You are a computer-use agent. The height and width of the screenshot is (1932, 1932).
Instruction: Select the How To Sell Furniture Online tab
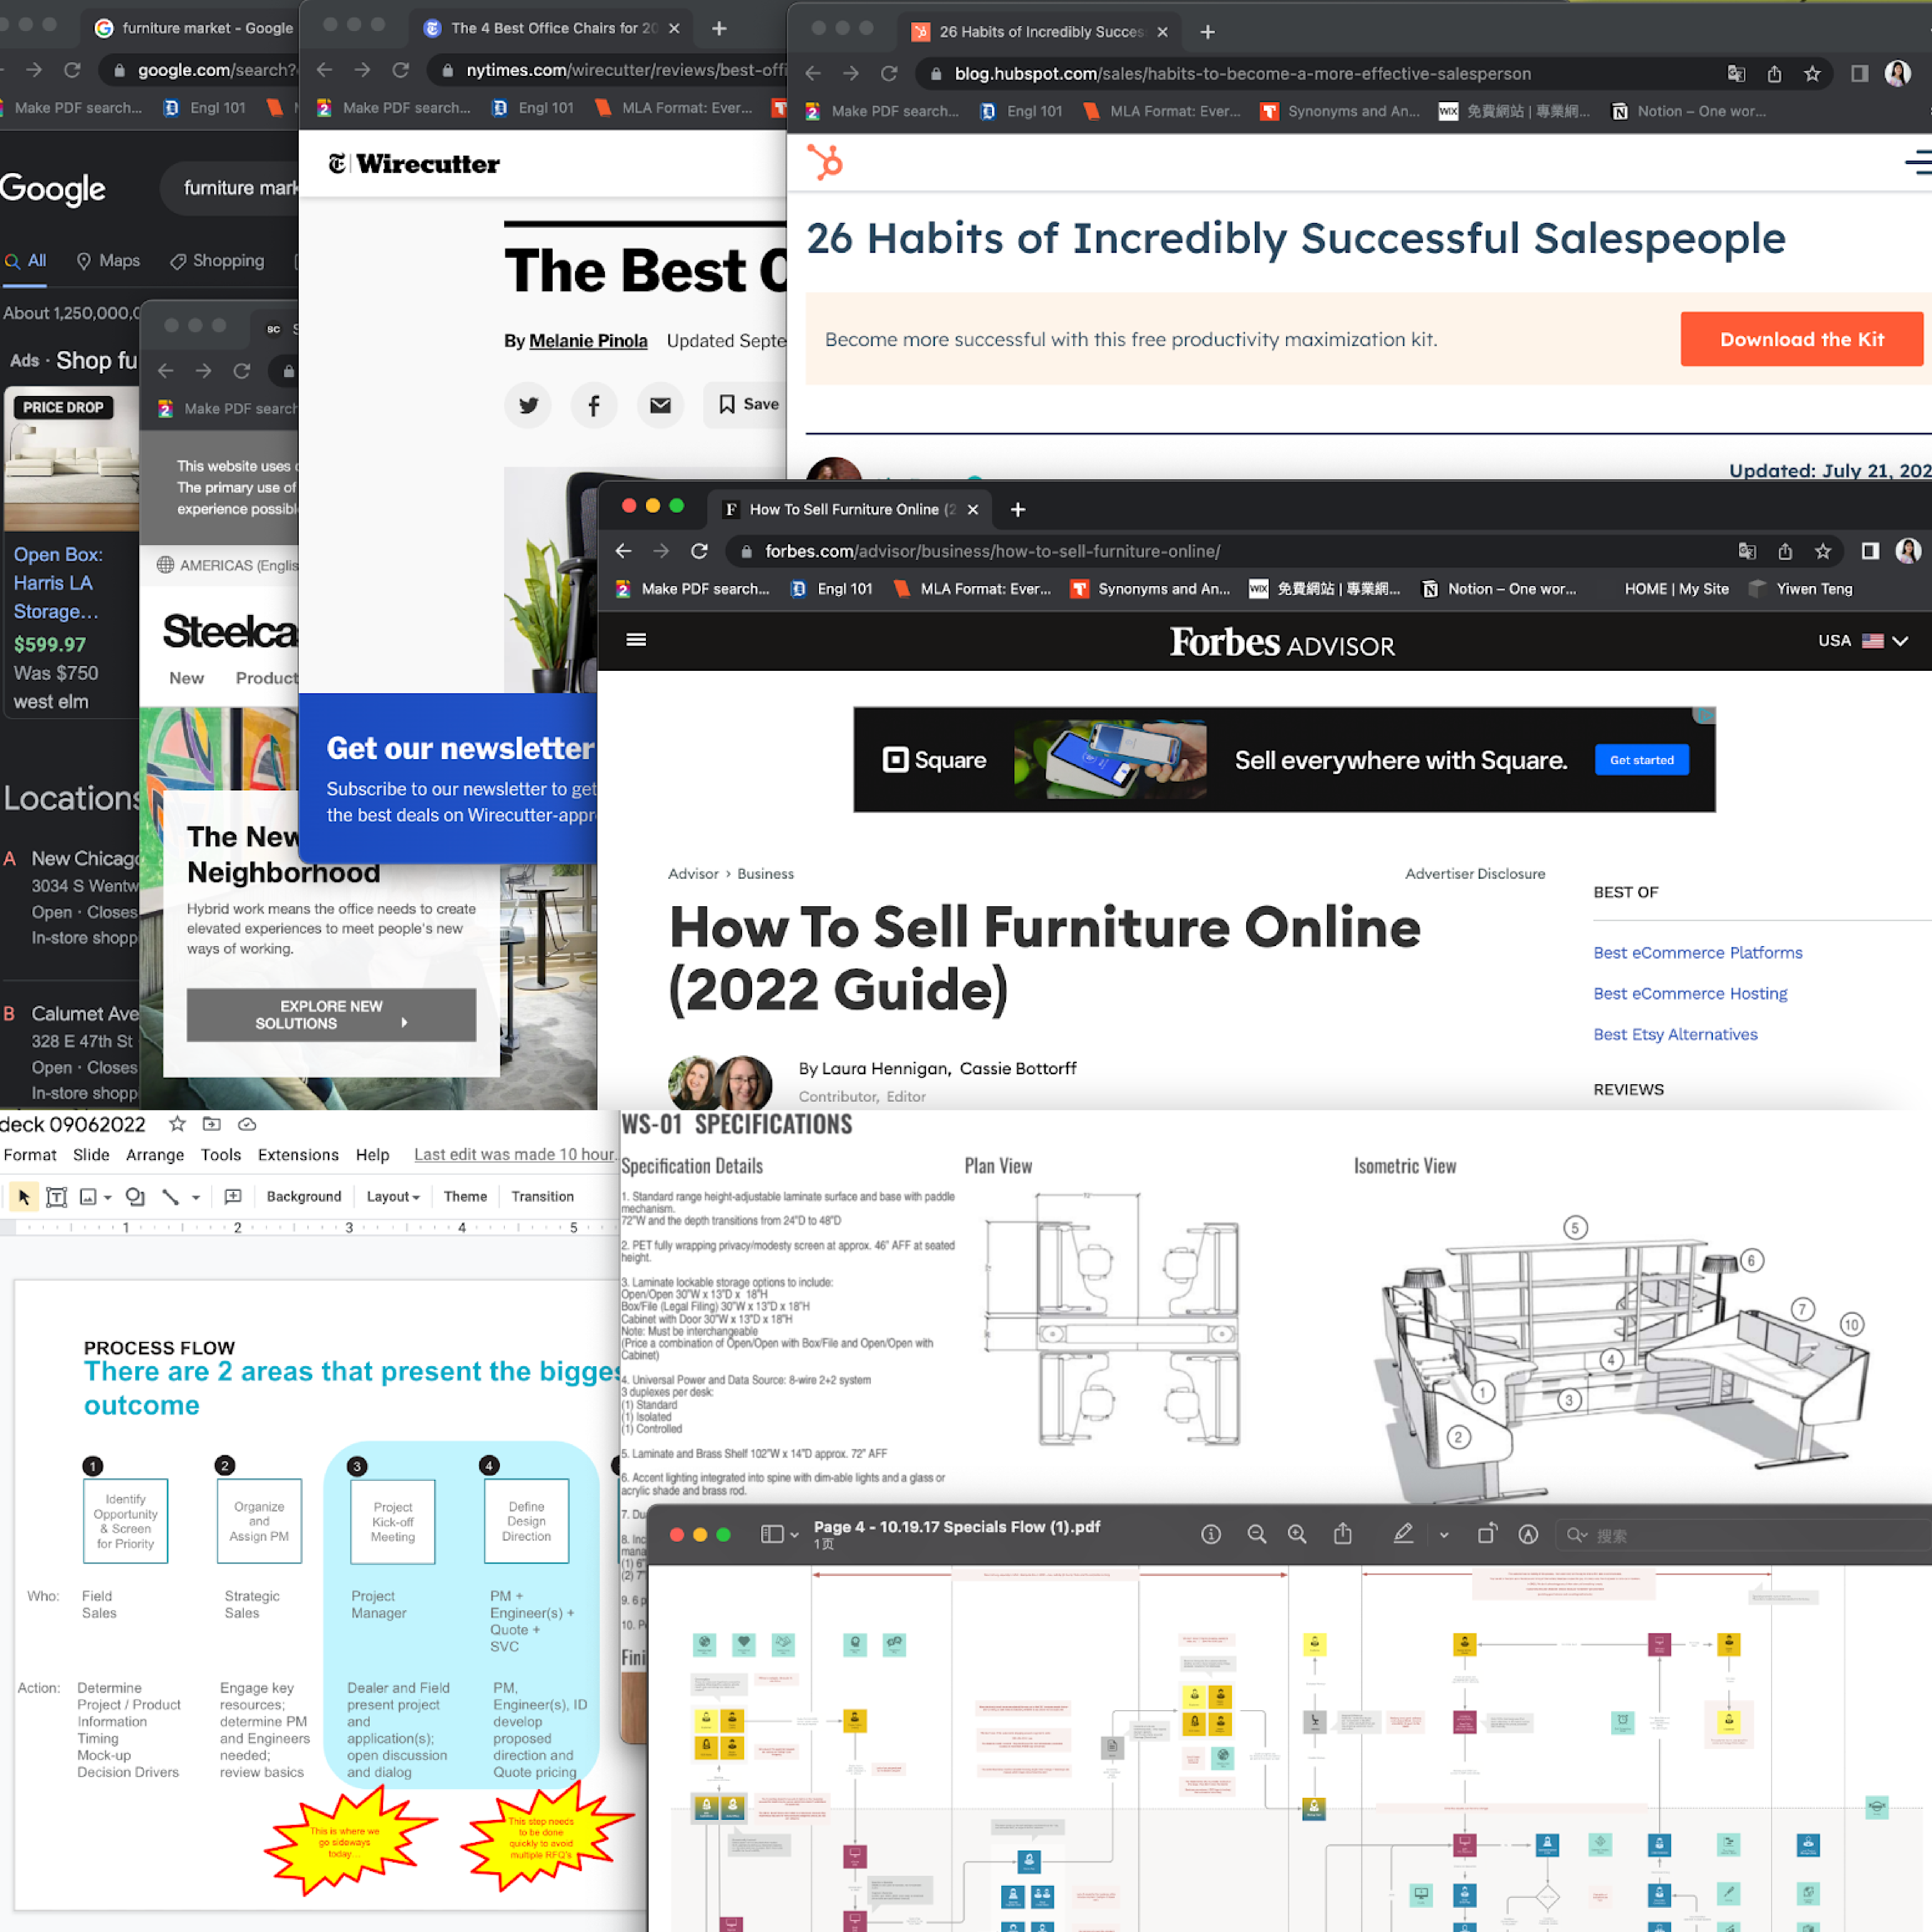click(850, 509)
